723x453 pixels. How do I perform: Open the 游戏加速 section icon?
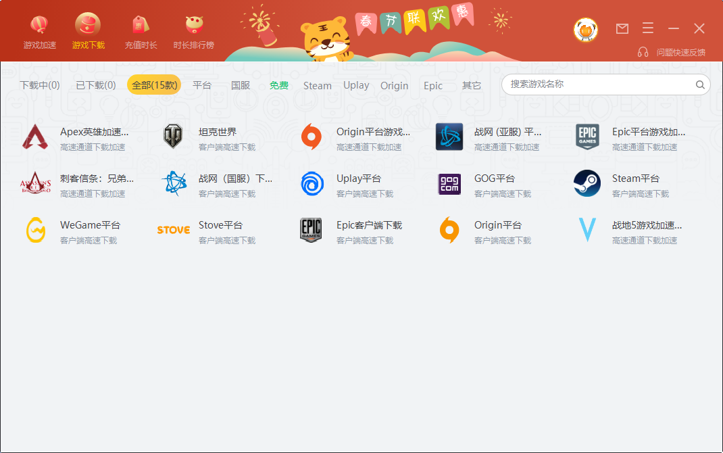pyautogui.click(x=39, y=25)
